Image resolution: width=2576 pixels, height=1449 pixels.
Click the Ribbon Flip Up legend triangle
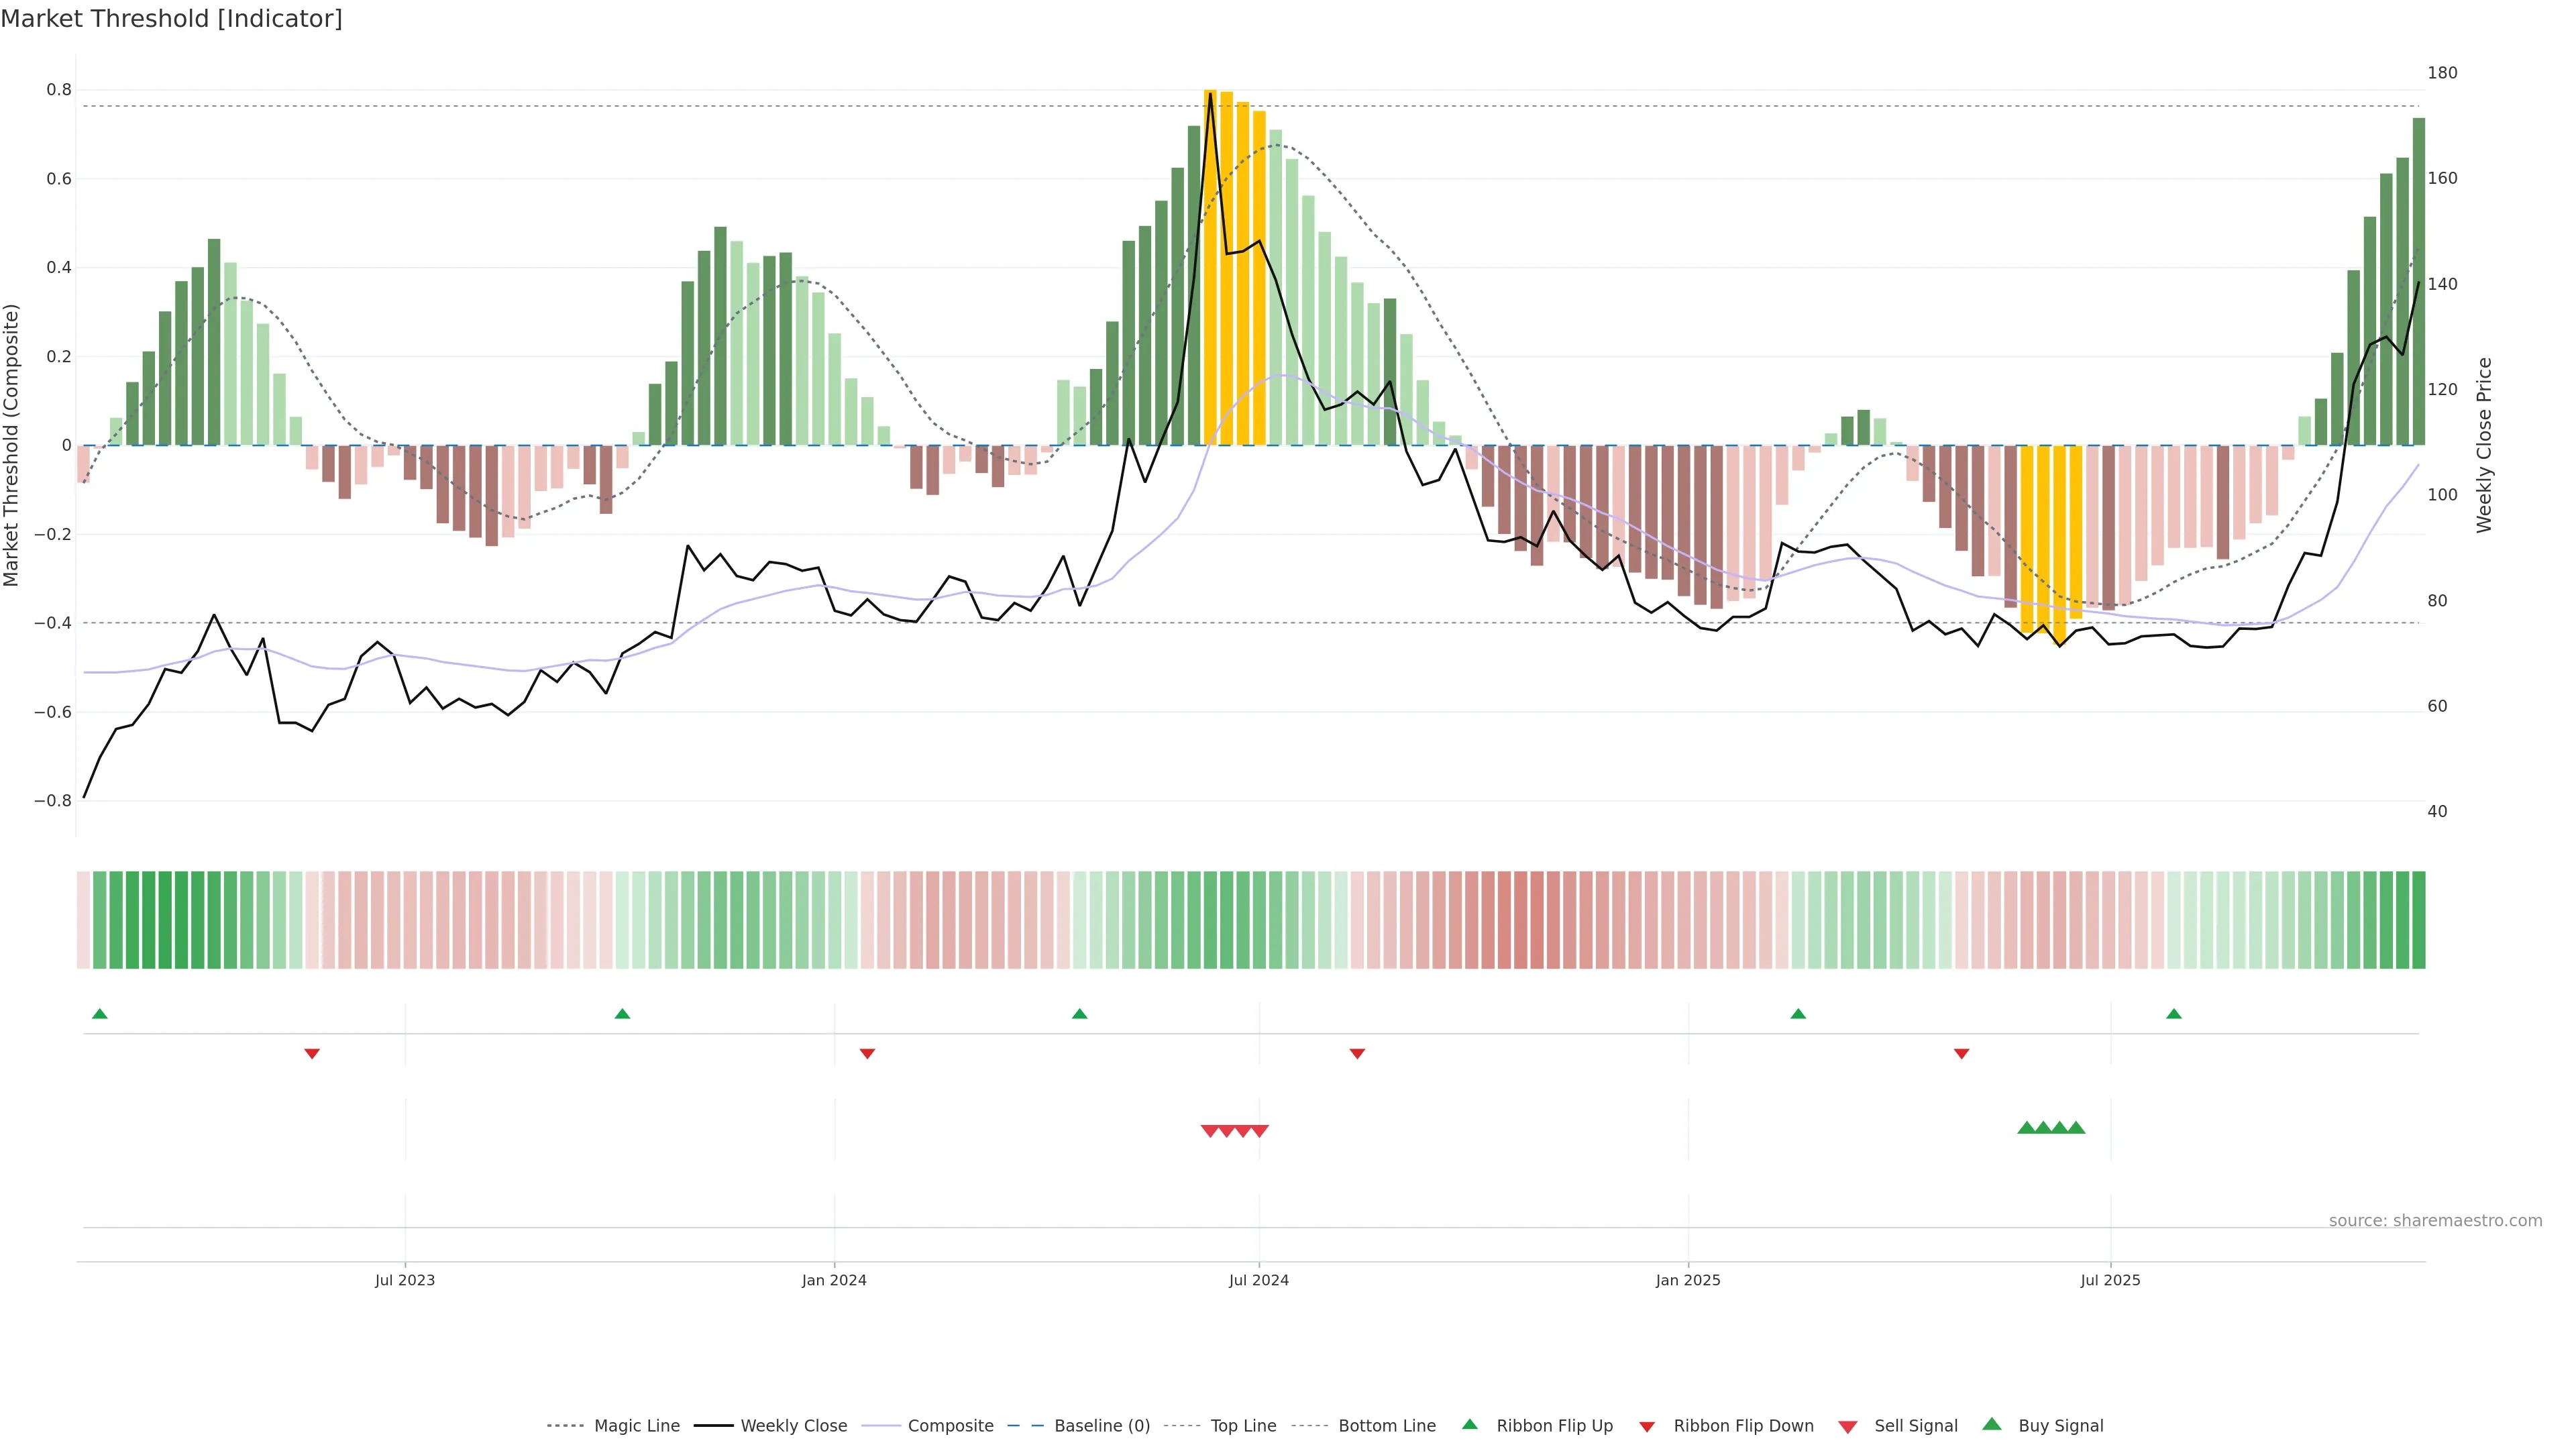coord(1470,1424)
